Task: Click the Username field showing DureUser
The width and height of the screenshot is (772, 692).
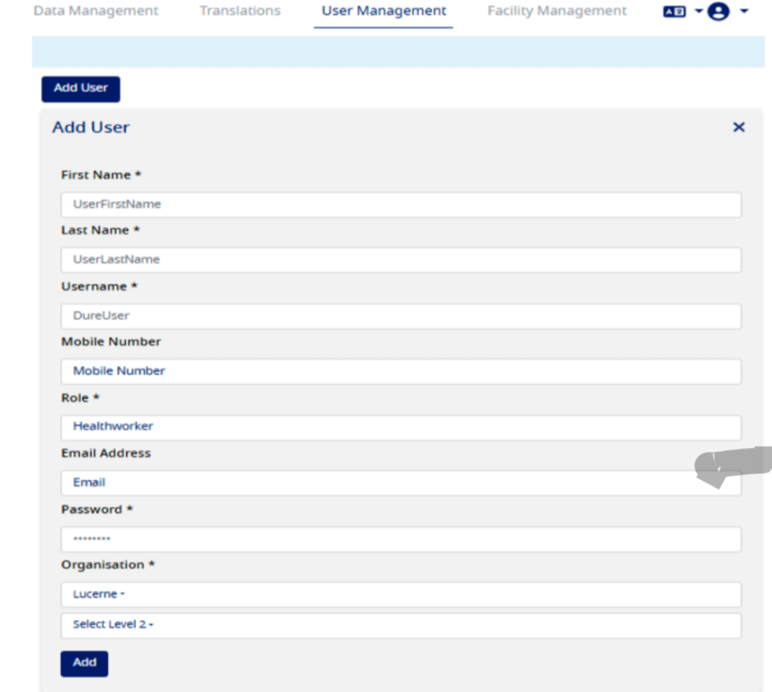Action: (x=400, y=315)
